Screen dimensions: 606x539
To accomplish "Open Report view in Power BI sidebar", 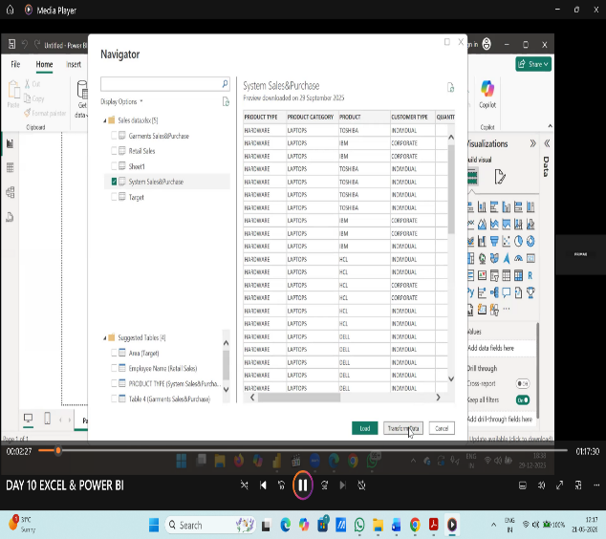I will (x=11, y=143).
